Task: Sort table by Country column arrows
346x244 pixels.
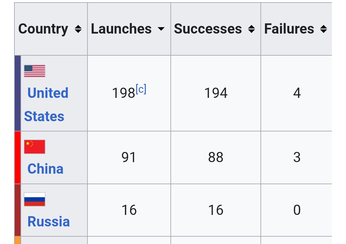Action: point(78,29)
